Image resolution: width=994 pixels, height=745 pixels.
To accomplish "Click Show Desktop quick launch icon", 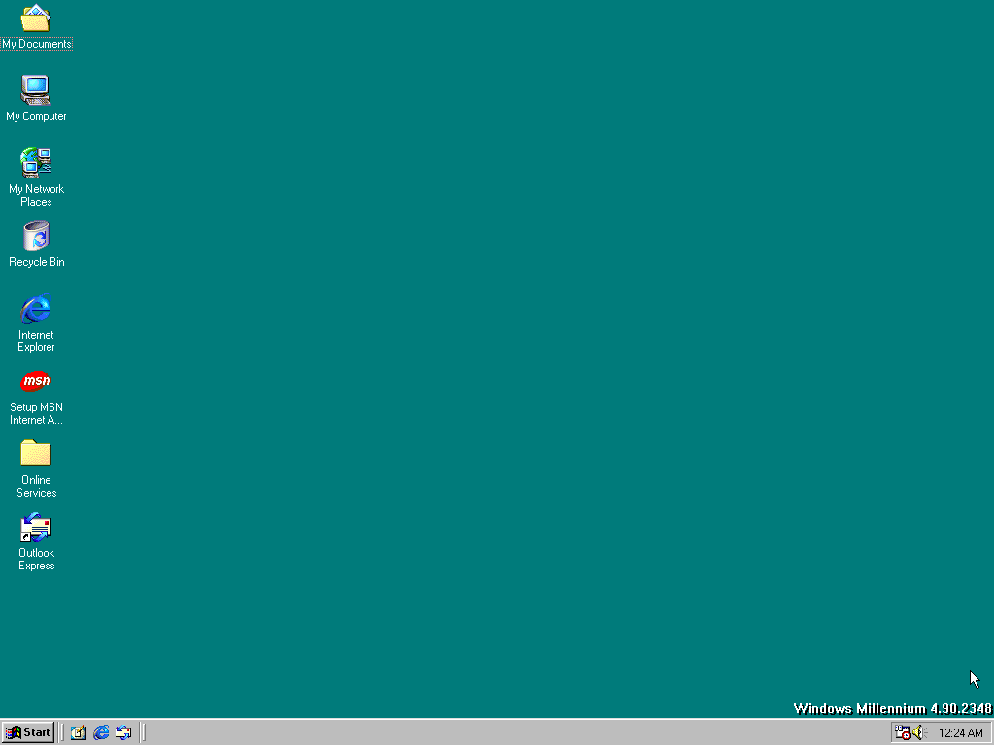I will coord(78,733).
